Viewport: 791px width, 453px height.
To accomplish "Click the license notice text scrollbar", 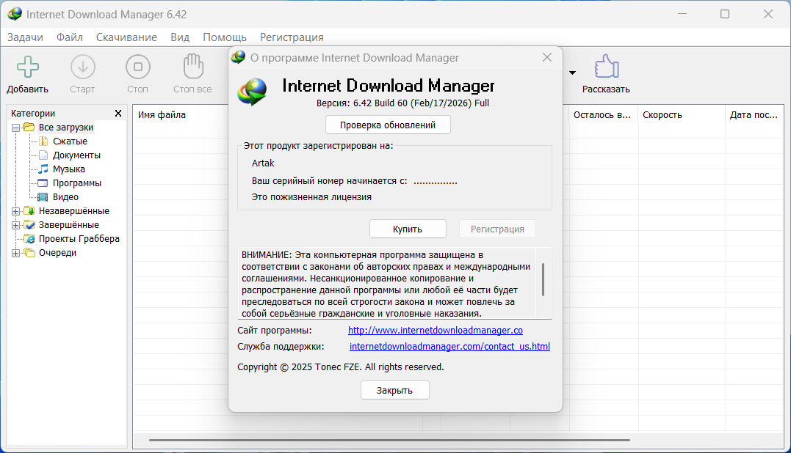I will (543, 280).
